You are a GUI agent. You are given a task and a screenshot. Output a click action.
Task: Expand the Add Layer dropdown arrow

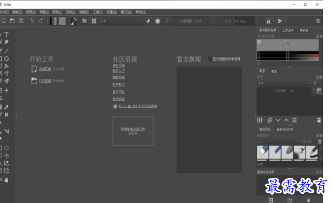tap(264, 120)
